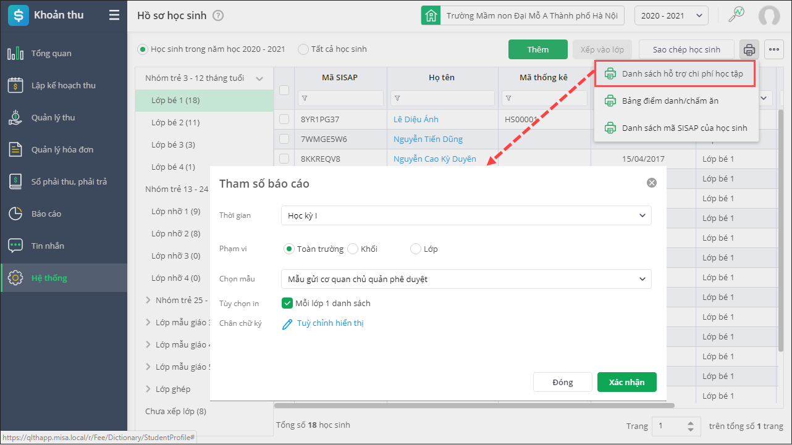The image size is (792, 445).
Task: Uncheck Mỗi lớp 1 danh sách
Action: pyautogui.click(x=287, y=303)
